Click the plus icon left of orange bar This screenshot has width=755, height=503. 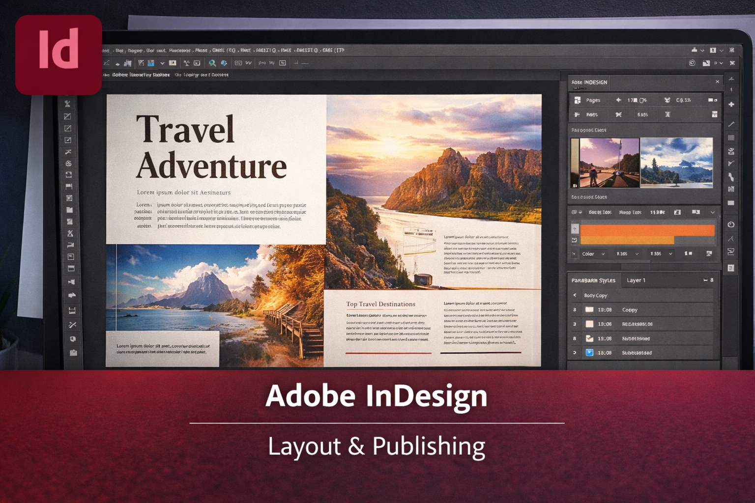click(x=575, y=229)
